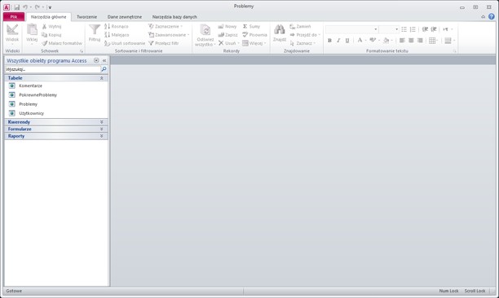Open the background fill color picker
The width and height of the screenshot is (499, 298).
(x=388, y=41)
